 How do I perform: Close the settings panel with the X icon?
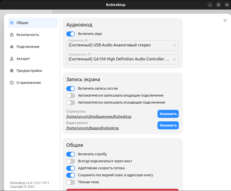tap(225, 20)
